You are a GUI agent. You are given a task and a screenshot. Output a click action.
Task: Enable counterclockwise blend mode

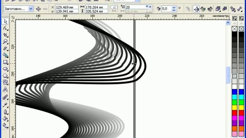tap(210, 9)
